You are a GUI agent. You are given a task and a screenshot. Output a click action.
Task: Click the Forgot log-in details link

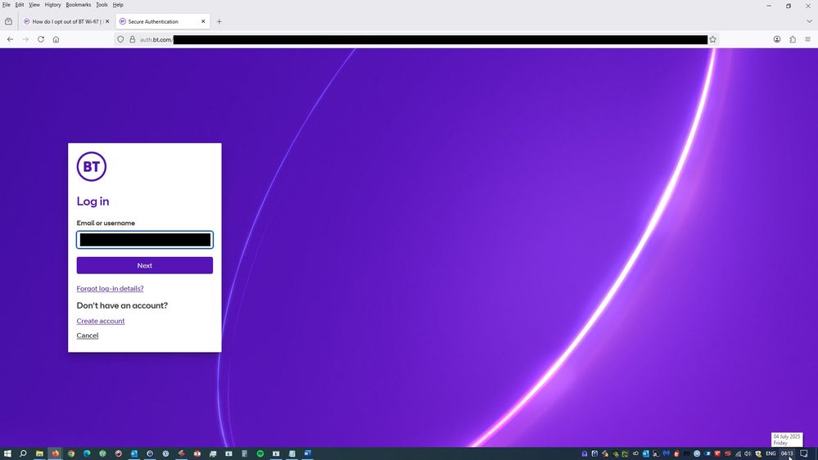click(110, 289)
